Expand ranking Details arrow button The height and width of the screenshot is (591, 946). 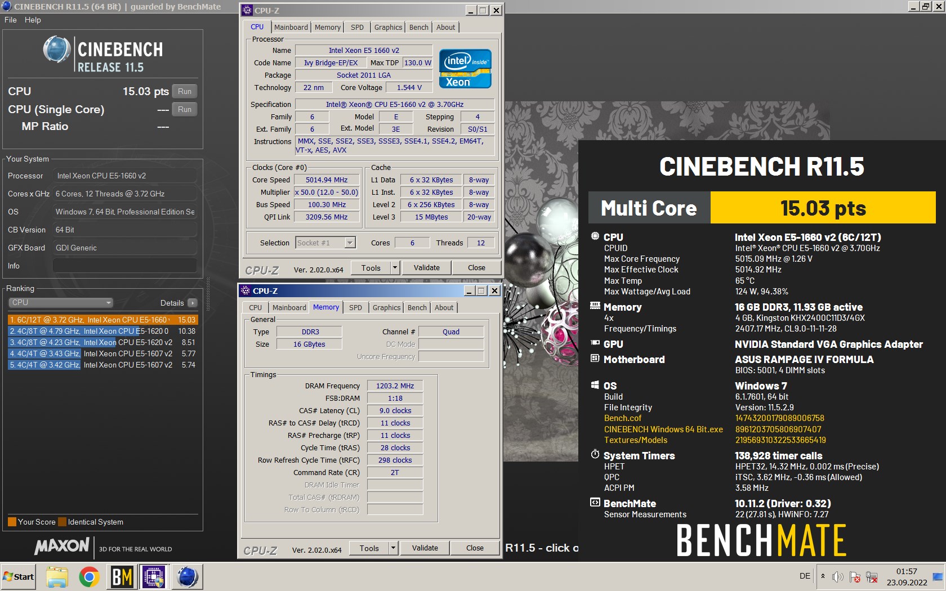tap(193, 303)
